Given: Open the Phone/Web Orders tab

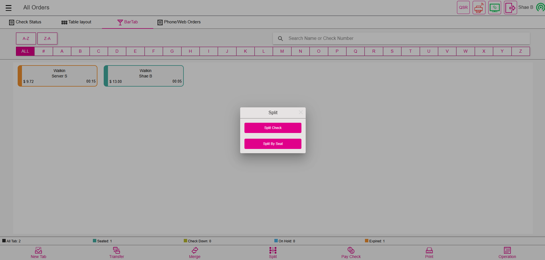Looking at the screenshot, I should pyautogui.click(x=179, y=22).
